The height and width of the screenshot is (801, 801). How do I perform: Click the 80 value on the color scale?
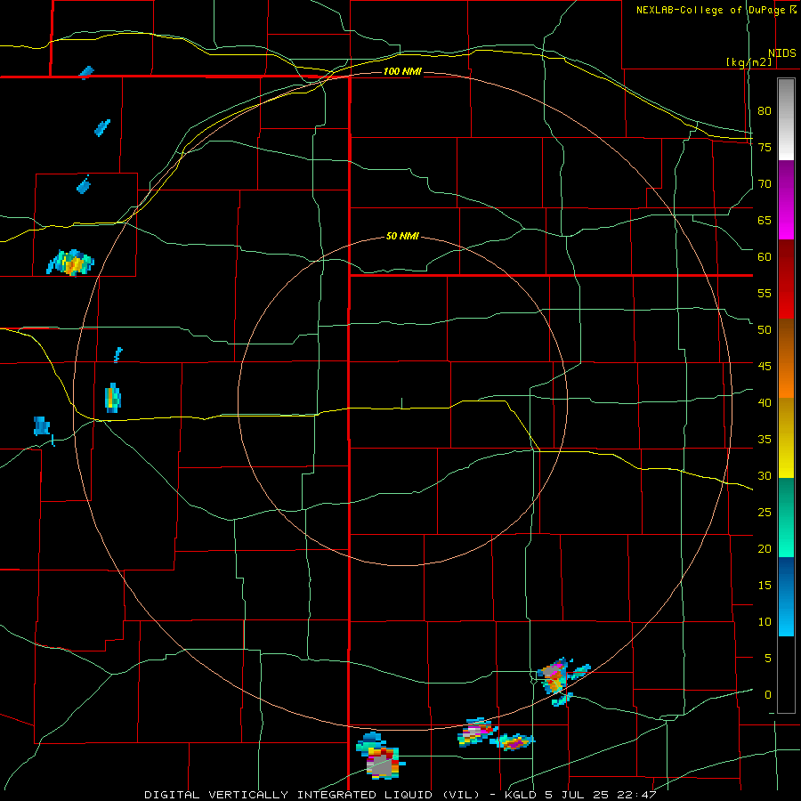pos(765,111)
